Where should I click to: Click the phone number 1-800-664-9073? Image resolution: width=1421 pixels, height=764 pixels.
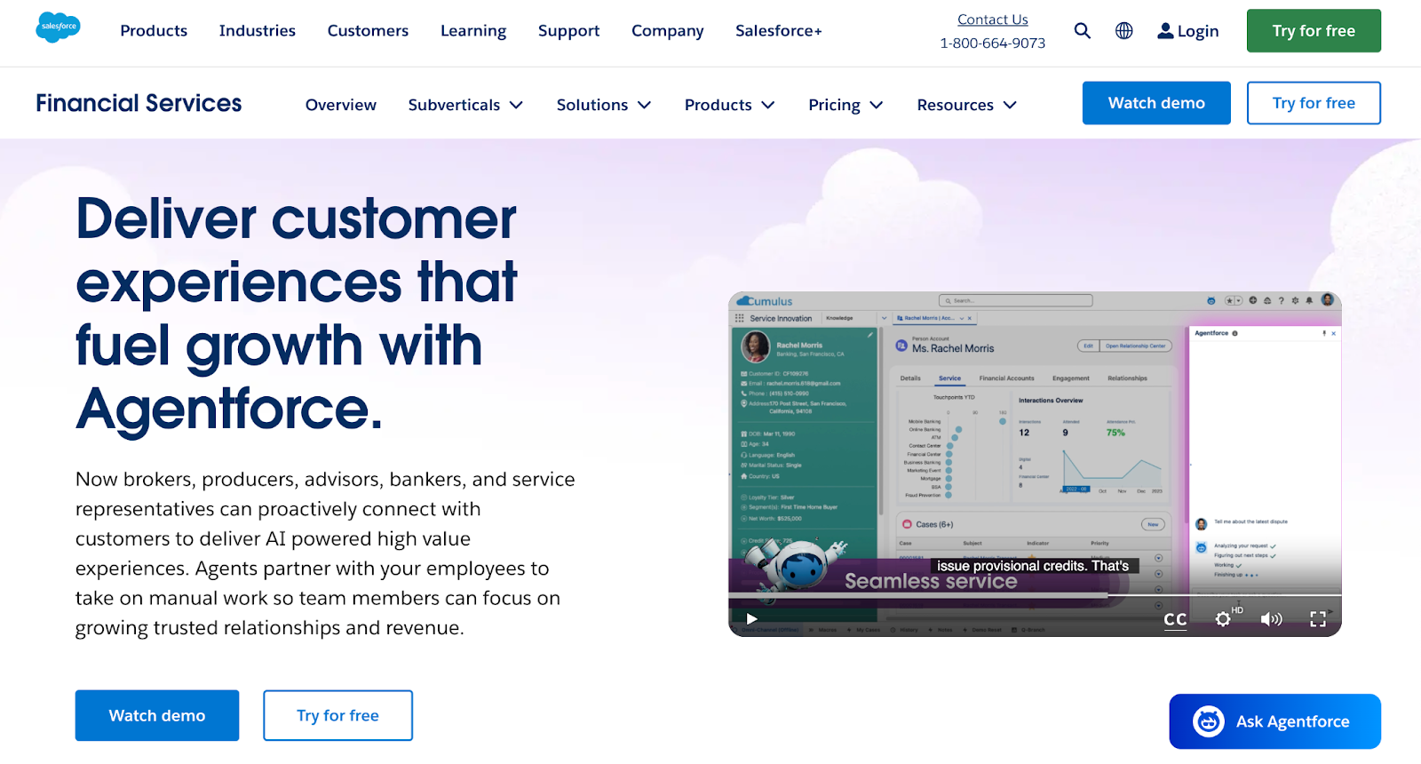[993, 43]
